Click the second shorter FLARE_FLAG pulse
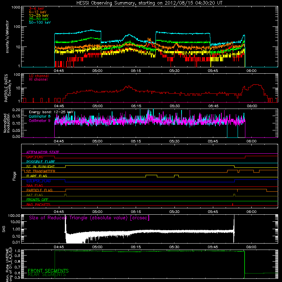This screenshot has width=282, height=282. (x=177, y=176)
